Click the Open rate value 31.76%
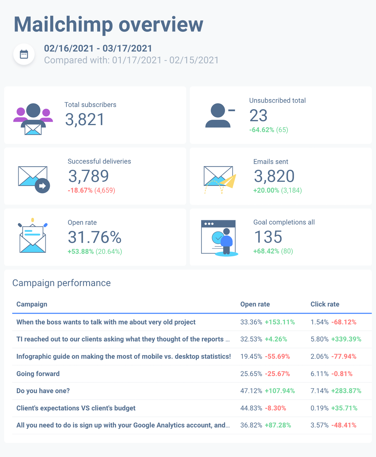The width and height of the screenshot is (376, 457). [95, 237]
